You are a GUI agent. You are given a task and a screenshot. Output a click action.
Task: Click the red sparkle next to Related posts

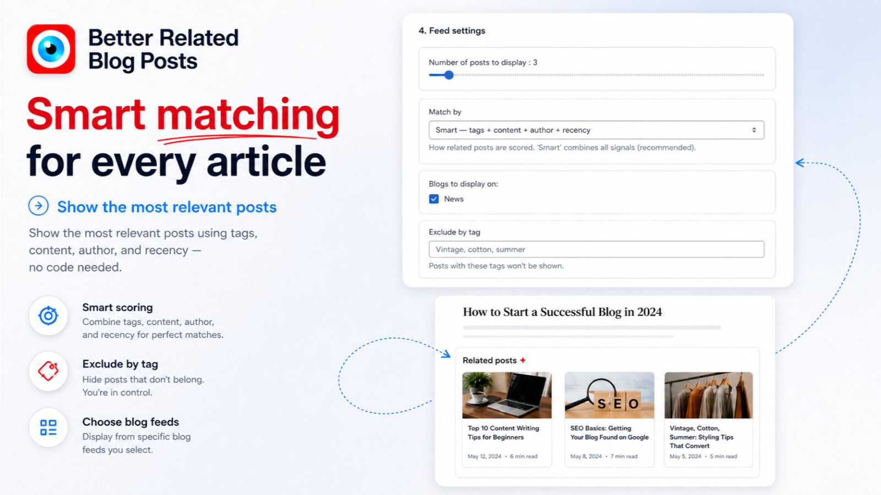523,360
